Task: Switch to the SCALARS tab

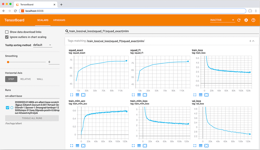Action: (43, 20)
